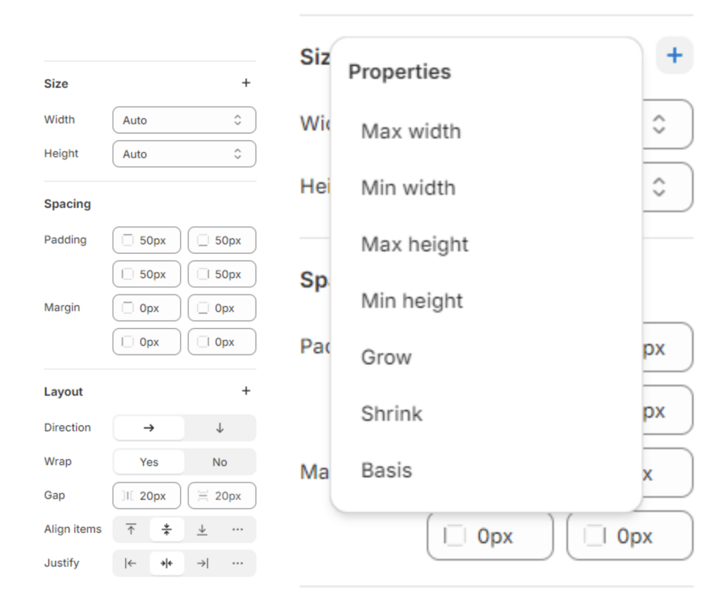The height and width of the screenshot is (601, 726).
Task: Justify content to center
Action: 167,563
